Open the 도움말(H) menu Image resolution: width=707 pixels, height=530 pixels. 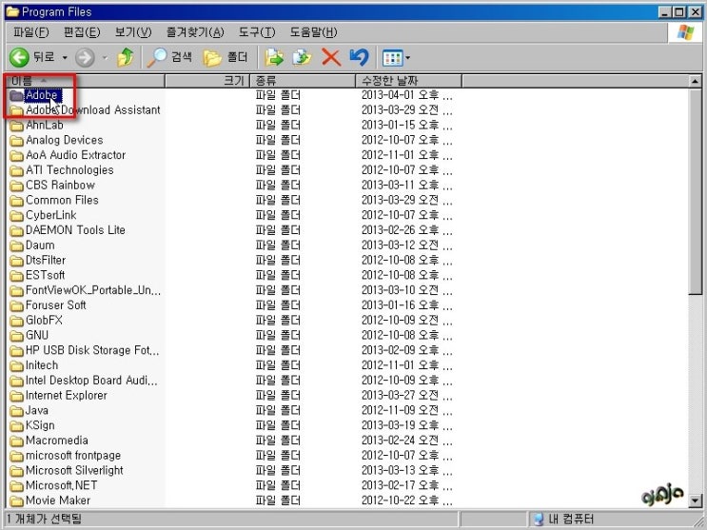pos(313,32)
